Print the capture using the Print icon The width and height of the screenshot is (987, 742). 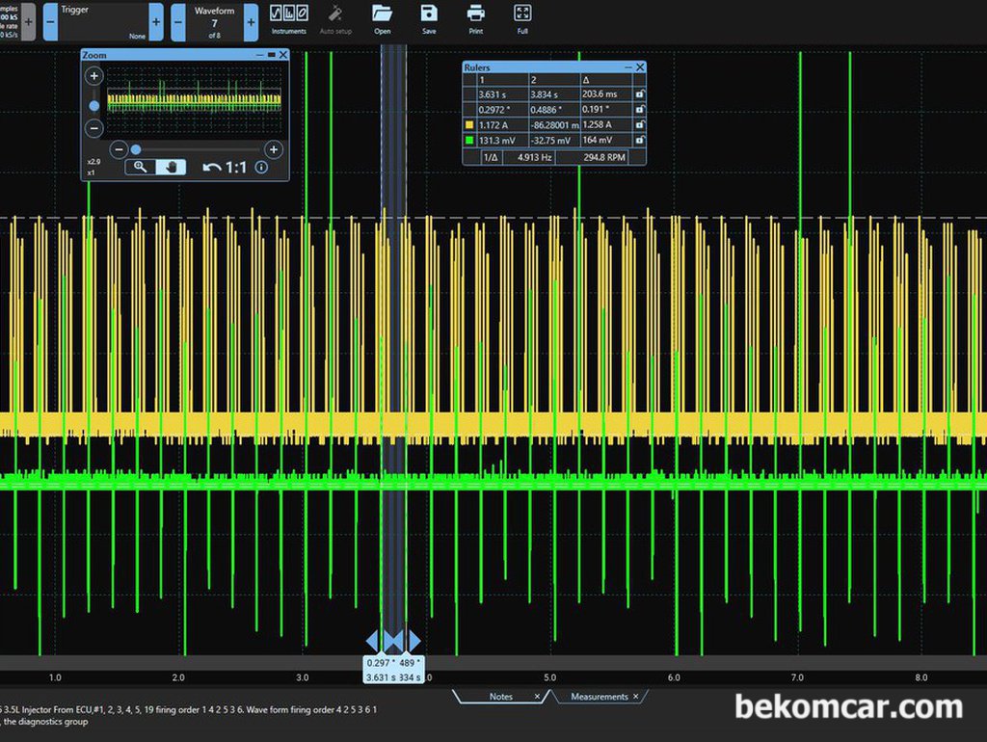click(x=476, y=19)
